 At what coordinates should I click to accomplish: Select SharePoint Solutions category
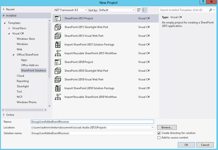(34, 70)
